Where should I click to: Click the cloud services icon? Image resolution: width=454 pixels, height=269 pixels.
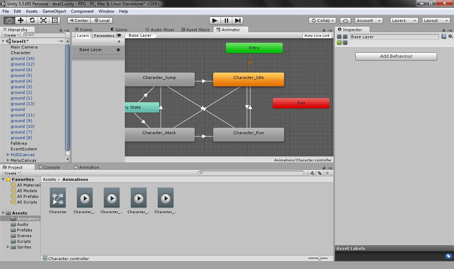(345, 21)
